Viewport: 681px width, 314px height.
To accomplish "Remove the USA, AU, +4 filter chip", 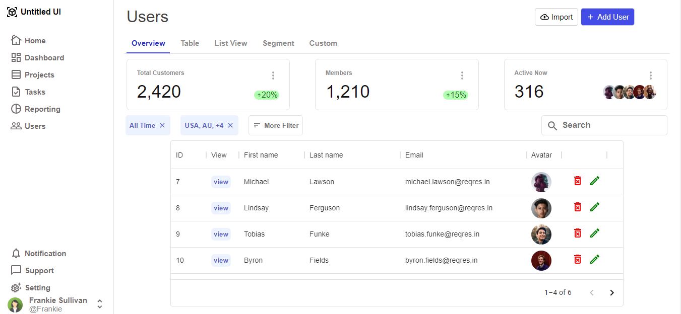I will pyautogui.click(x=230, y=125).
